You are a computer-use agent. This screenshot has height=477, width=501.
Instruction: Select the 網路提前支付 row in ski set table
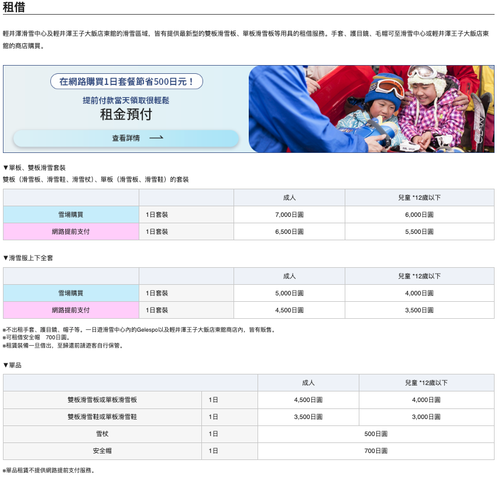(70, 231)
